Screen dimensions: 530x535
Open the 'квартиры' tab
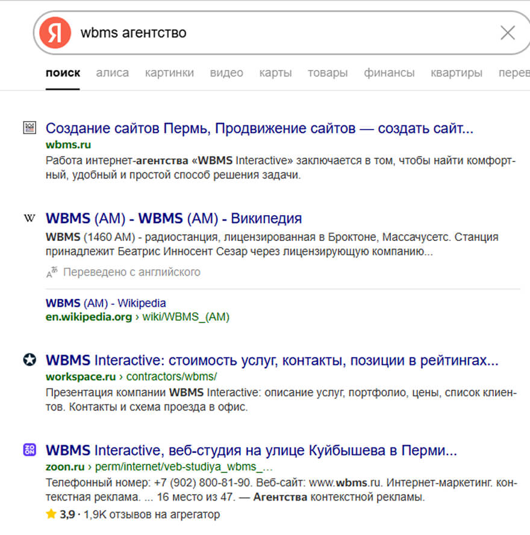click(457, 73)
